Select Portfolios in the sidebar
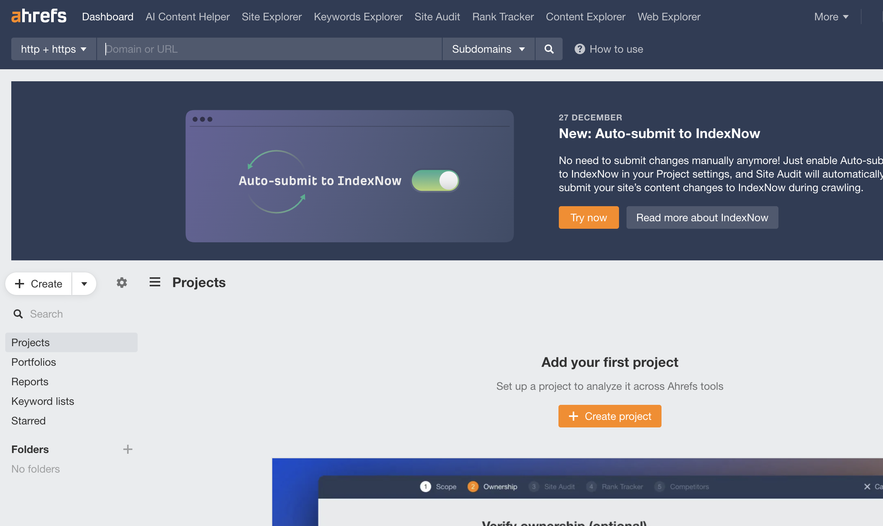Viewport: 883px width, 526px height. [33, 362]
